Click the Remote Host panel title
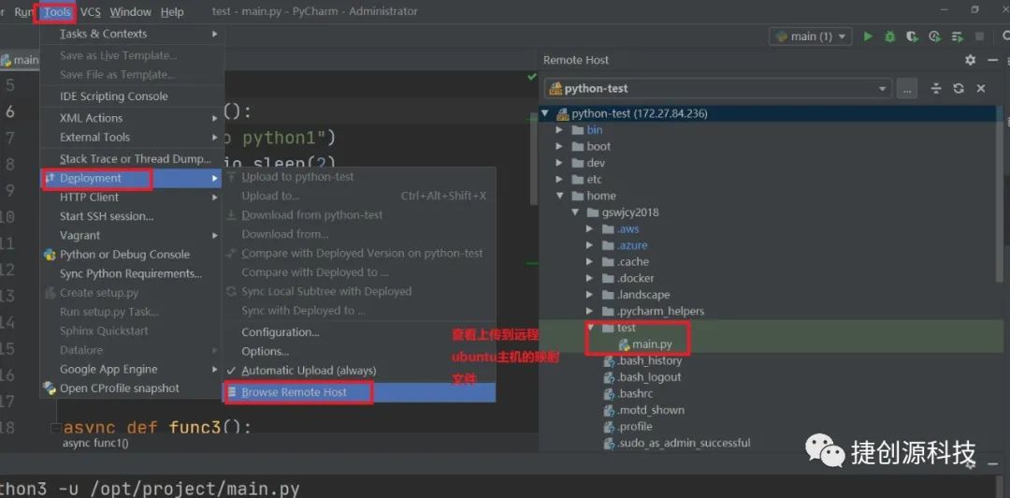This screenshot has width=1010, height=498. (x=576, y=60)
